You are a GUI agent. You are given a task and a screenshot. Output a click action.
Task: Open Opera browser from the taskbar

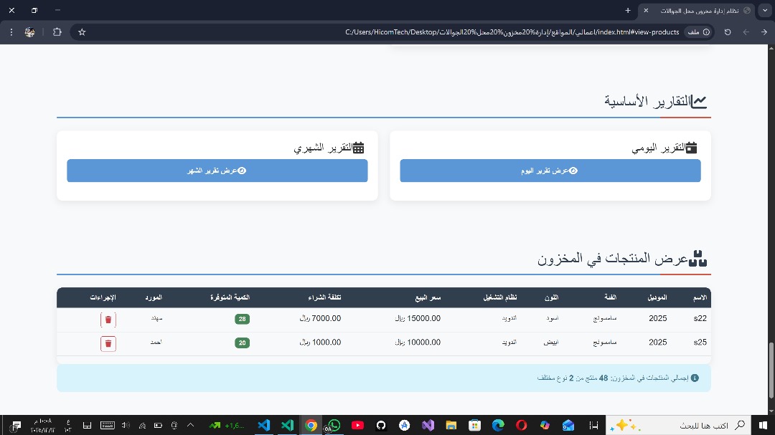pyautogui.click(x=522, y=425)
